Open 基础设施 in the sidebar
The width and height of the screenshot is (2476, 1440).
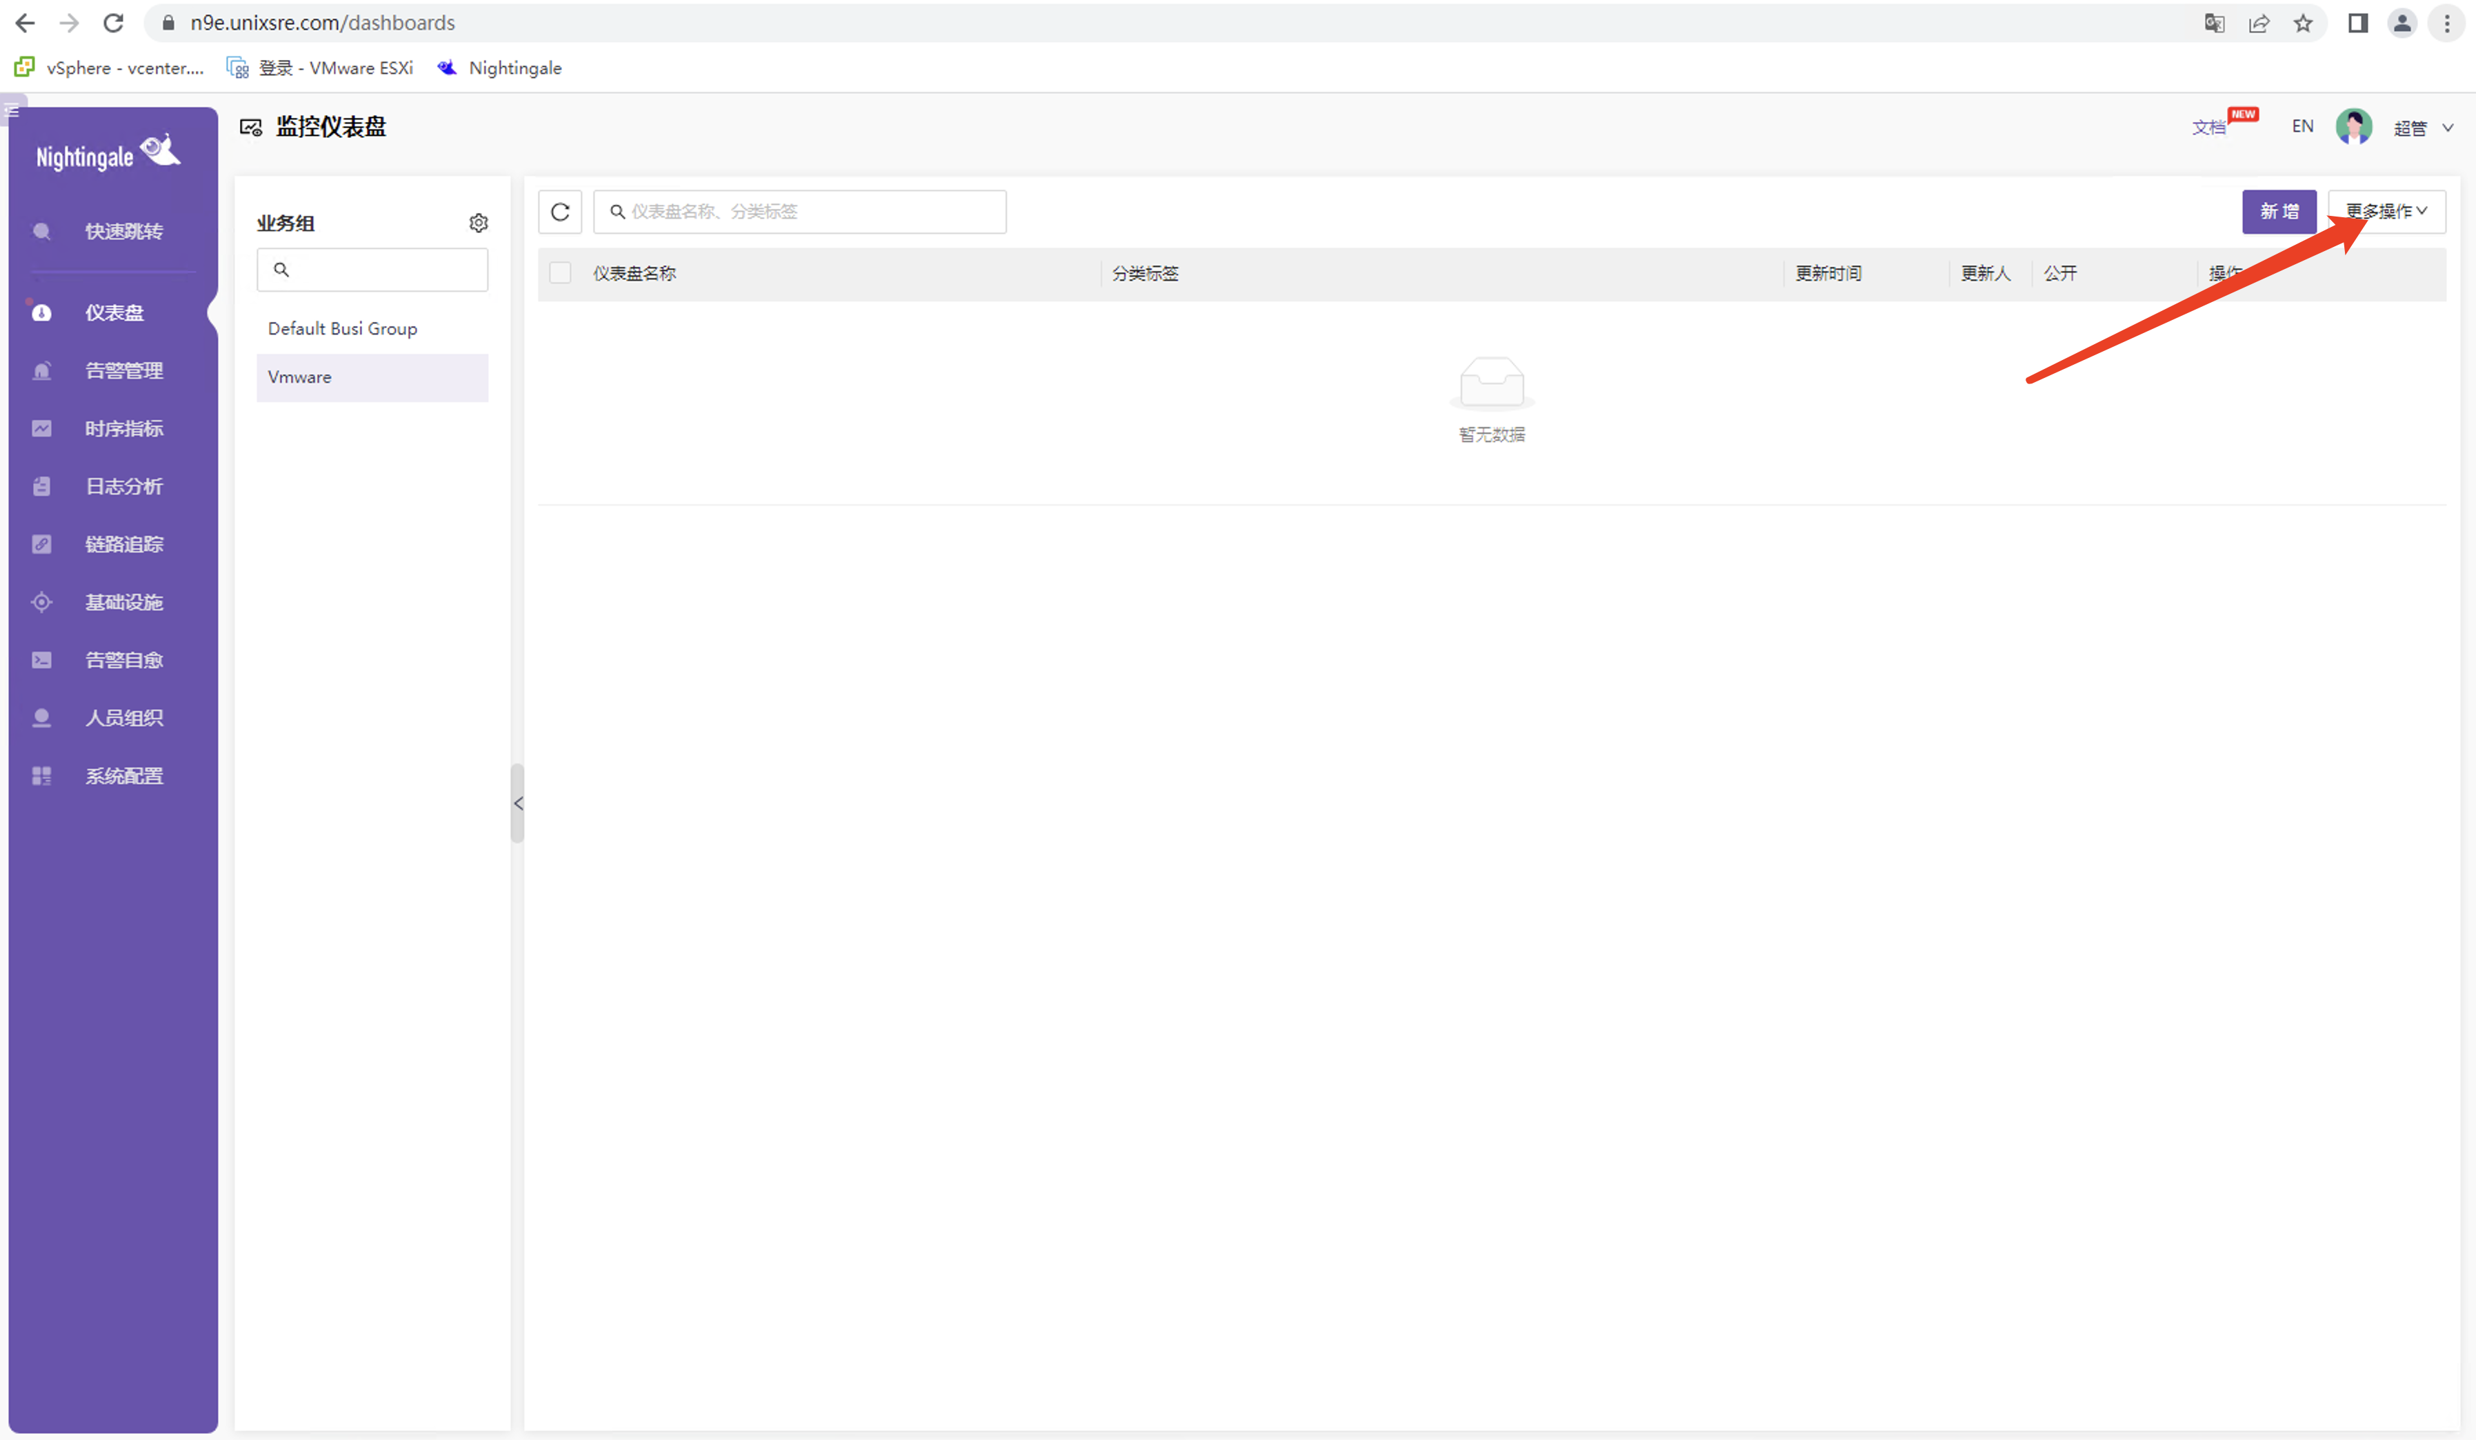pos(113,602)
